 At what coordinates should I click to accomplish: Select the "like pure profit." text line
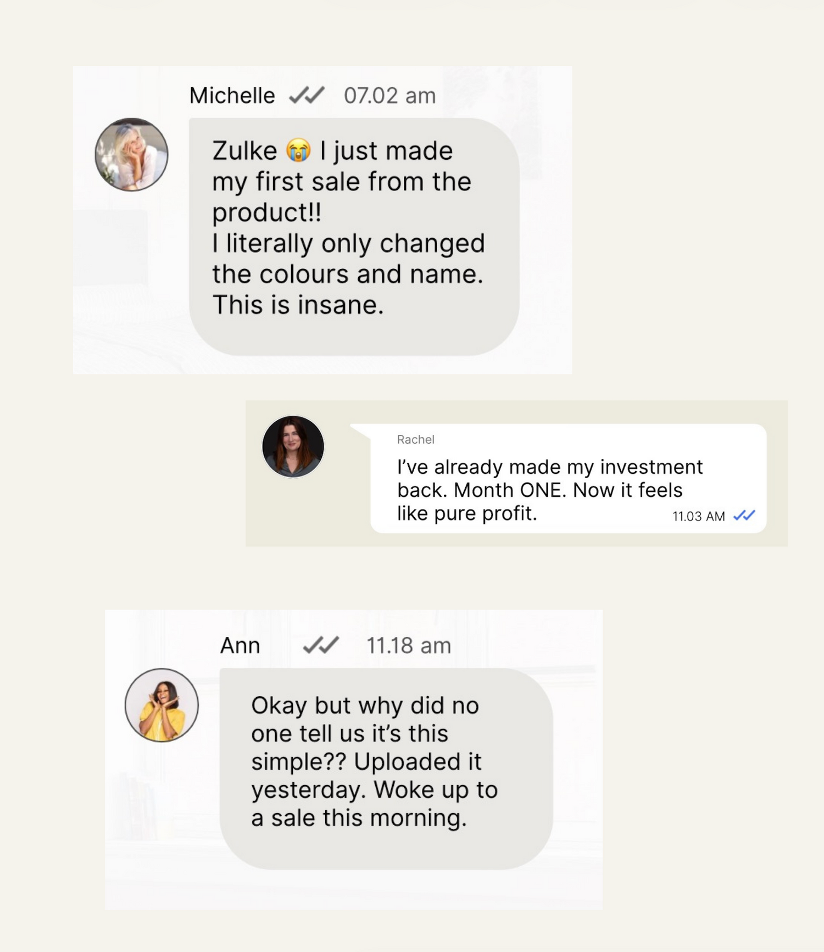click(x=467, y=513)
